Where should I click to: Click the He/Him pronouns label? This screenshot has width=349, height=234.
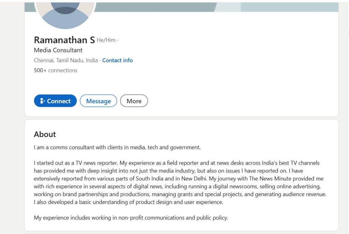coord(106,40)
